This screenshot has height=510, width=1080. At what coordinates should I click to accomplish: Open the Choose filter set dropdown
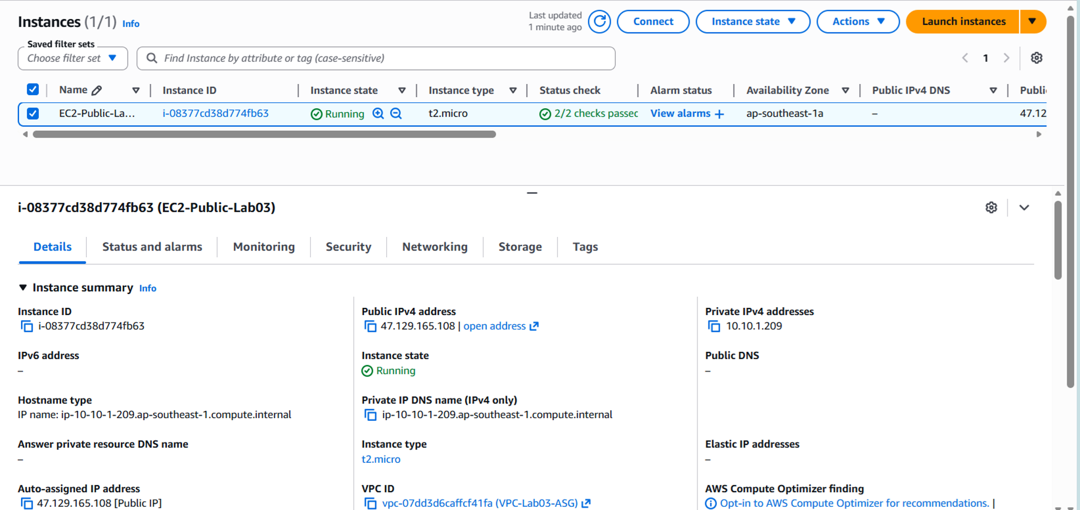tap(73, 58)
